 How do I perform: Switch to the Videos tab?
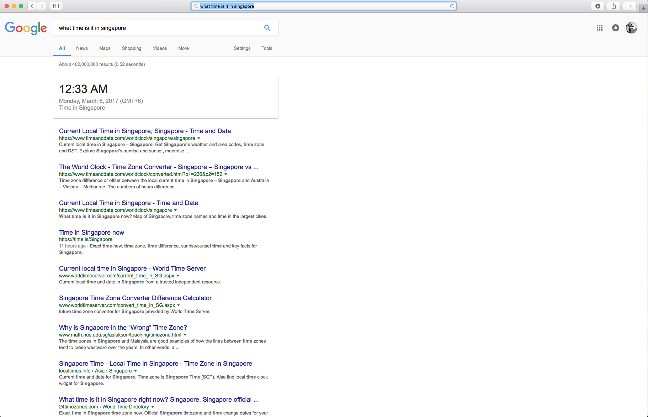[160, 48]
